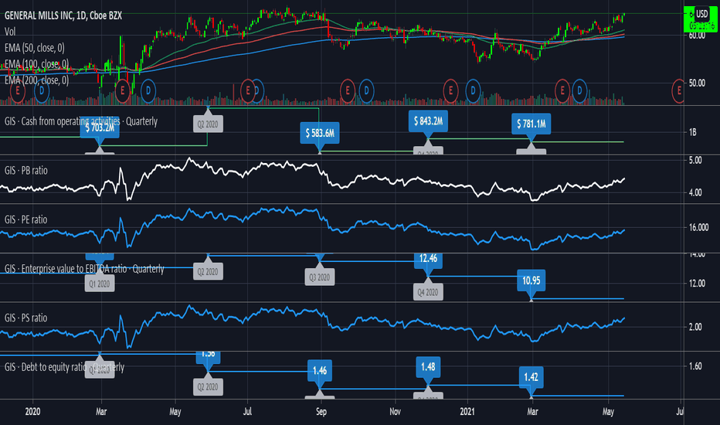Image resolution: width=720 pixels, height=425 pixels.
Task: Select the EMA (50, close, 0) legend
Action: pyautogui.click(x=35, y=48)
